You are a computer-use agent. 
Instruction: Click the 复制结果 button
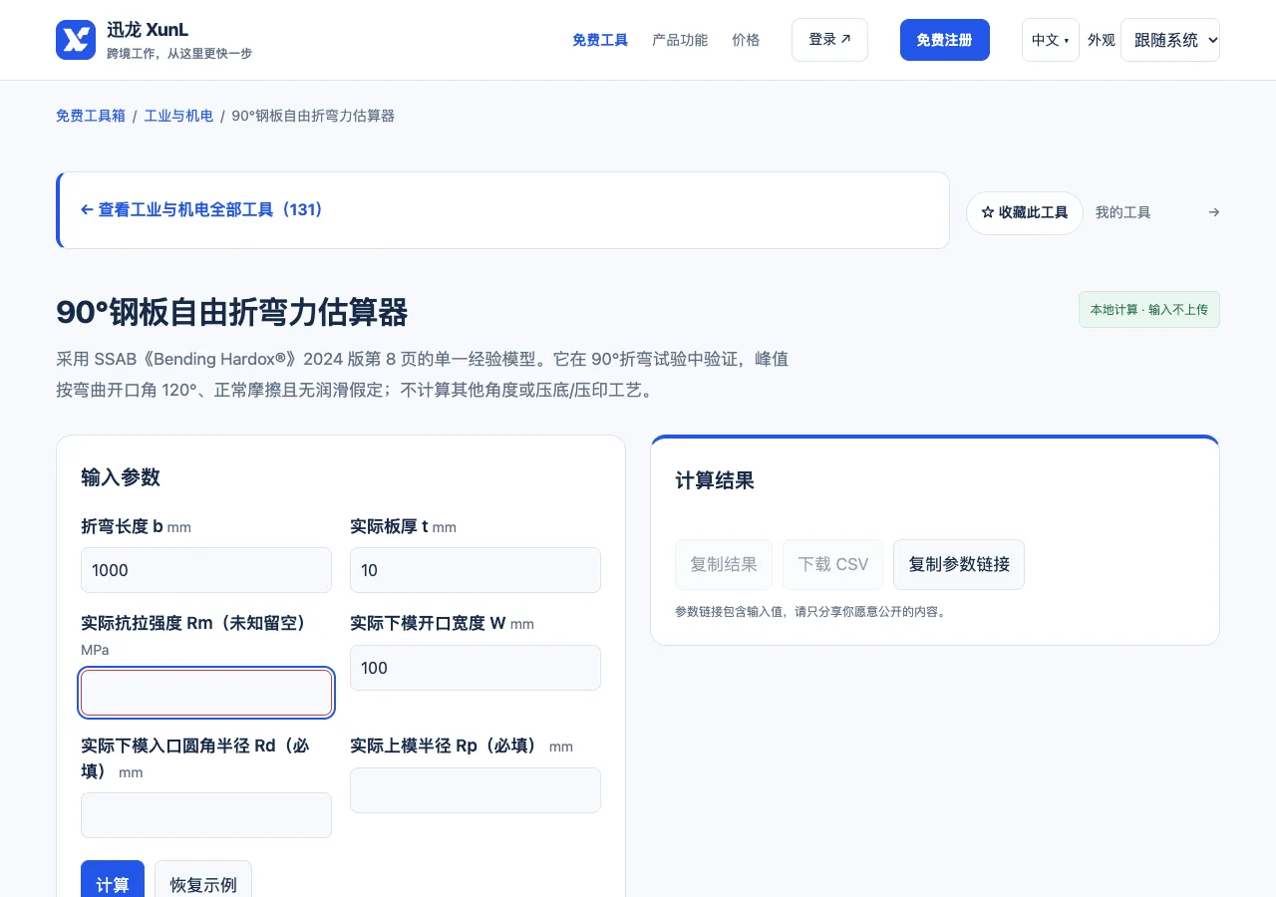pyautogui.click(x=724, y=564)
